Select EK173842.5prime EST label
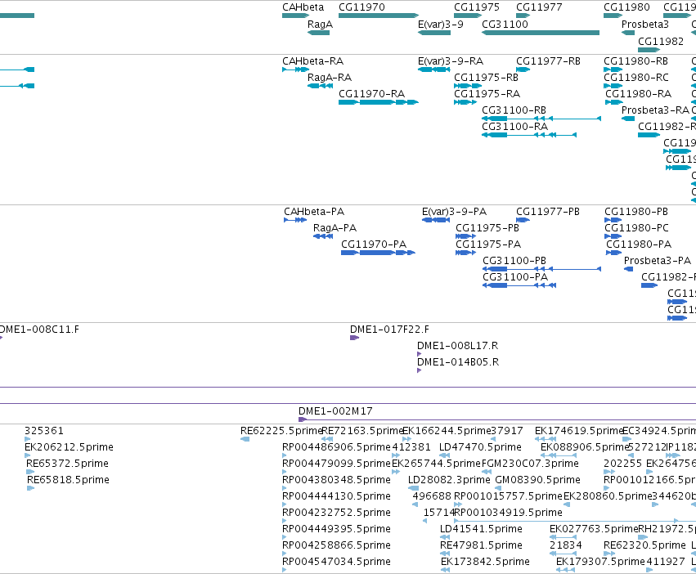This screenshot has height=574, width=696. point(485,562)
